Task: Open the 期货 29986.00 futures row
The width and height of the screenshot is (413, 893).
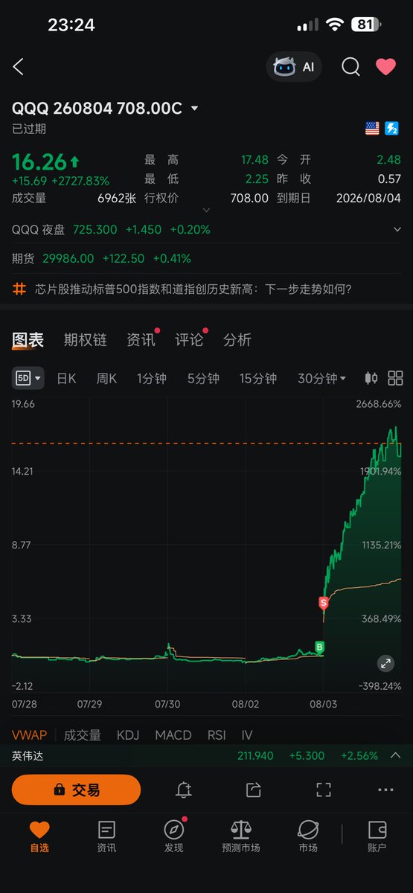Action: tap(206, 259)
